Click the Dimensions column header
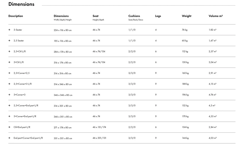Image resolution: width=237 pixels, height=146 pixels. click(x=61, y=16)
